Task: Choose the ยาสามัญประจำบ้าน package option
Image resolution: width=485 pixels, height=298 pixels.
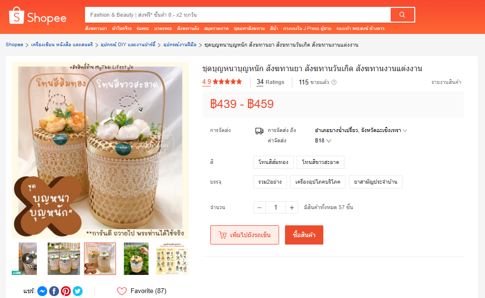Action: (375, 182)
